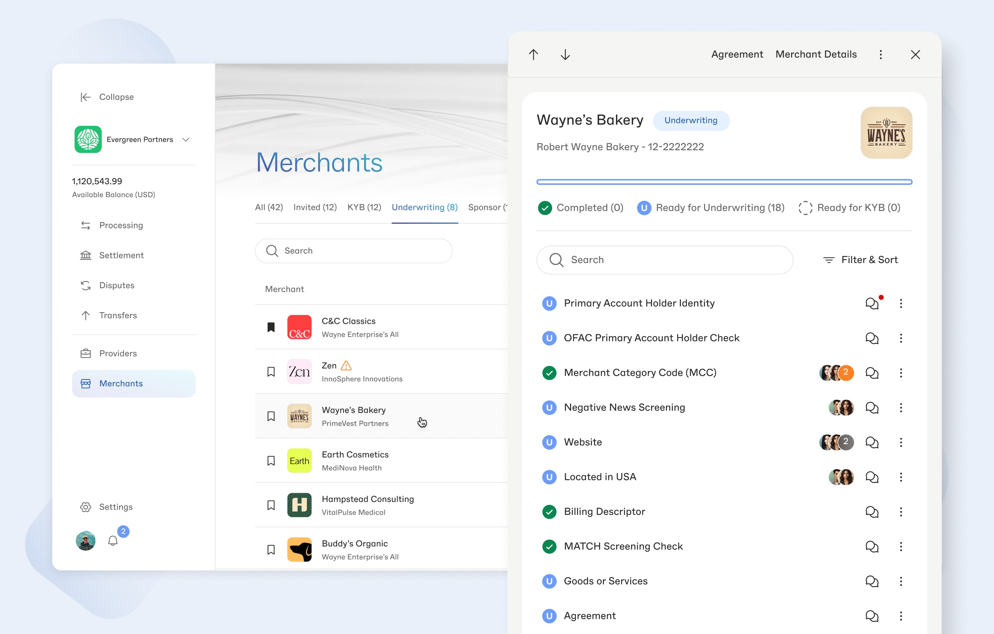Switch to the Invited (12) tab
994x634 pixels.
point(315,207)
